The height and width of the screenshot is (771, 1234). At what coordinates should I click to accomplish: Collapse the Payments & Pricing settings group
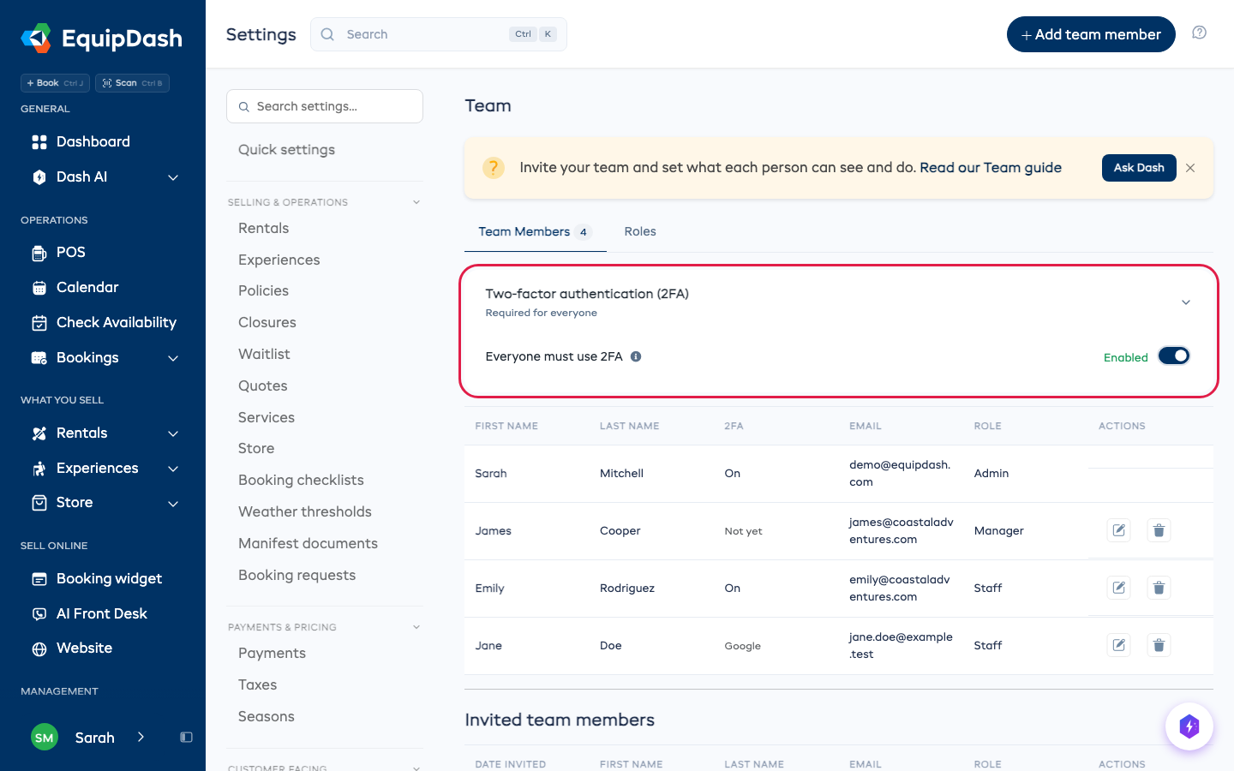pos(416,627)
